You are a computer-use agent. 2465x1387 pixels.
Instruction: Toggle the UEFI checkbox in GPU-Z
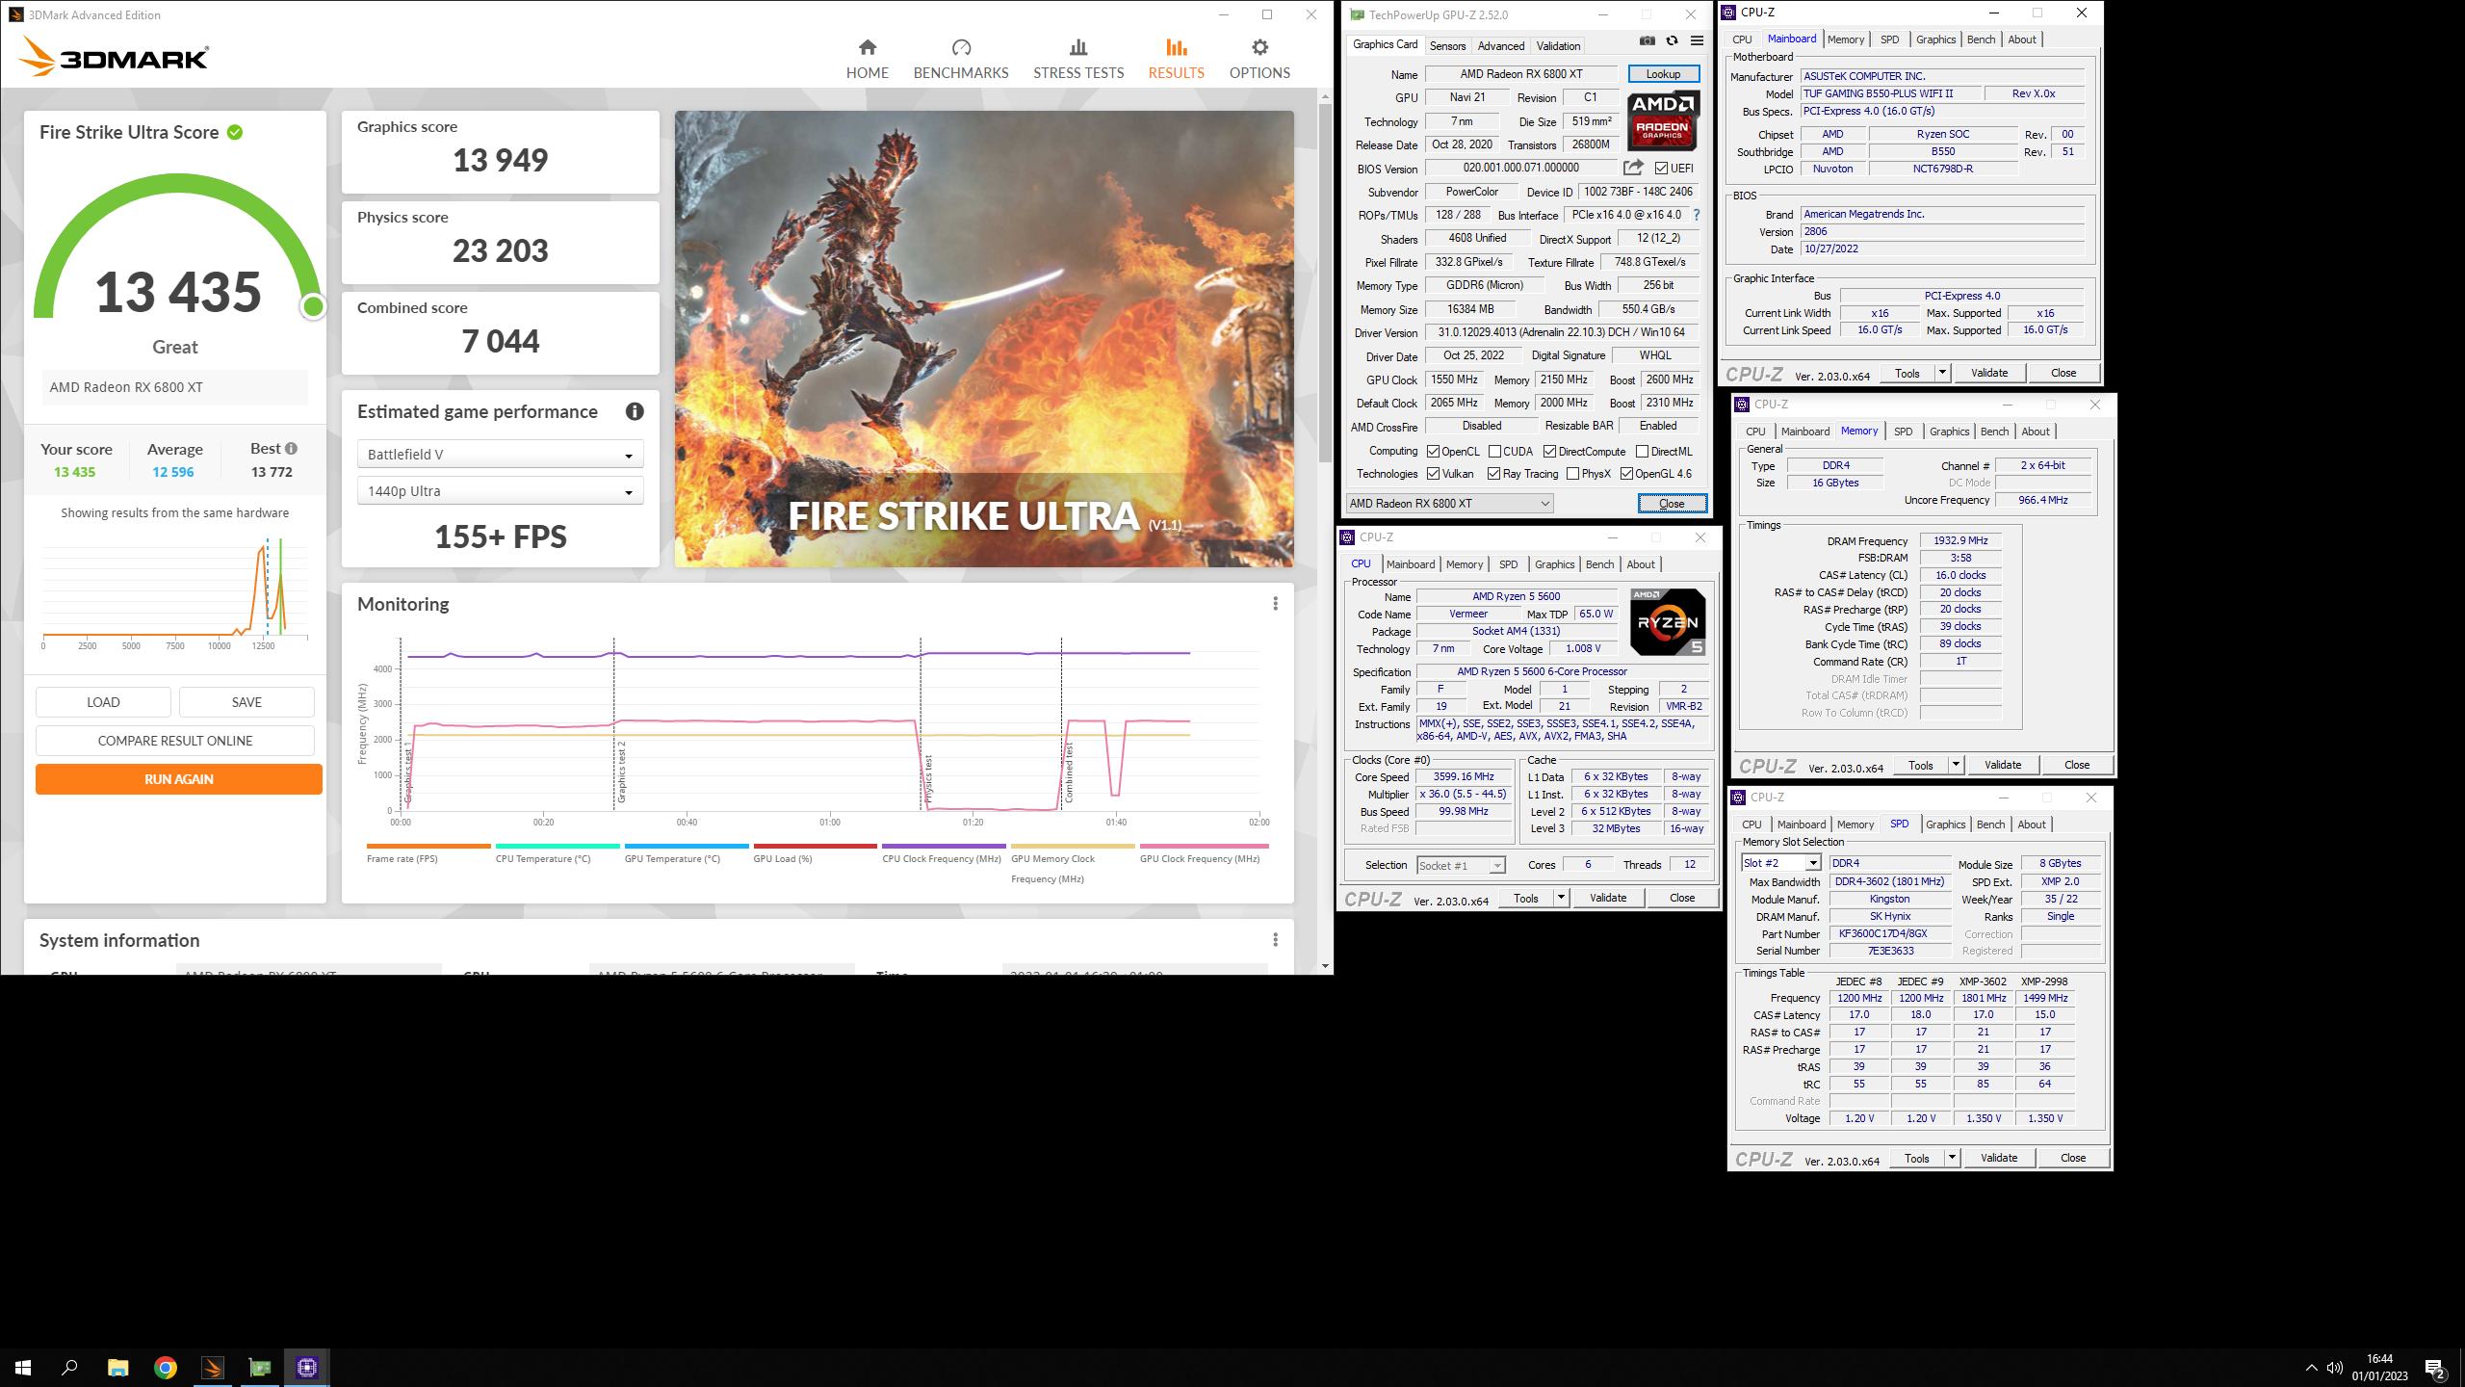point(1661,169)
